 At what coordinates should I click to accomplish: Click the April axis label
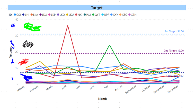coord(64,87)
